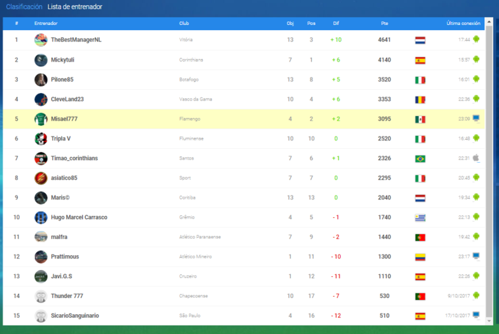Click Mexico flag in Misael777 row
The image size is (499, 334).
point(420,119)
